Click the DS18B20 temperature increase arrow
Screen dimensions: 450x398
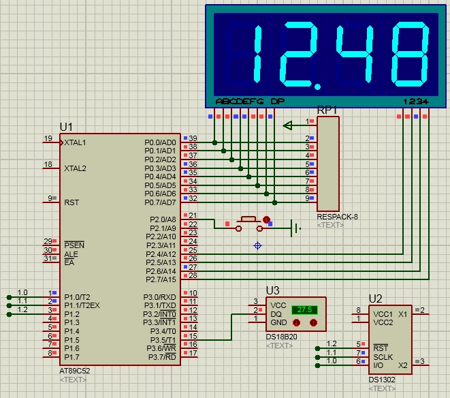tap(313, 323)
